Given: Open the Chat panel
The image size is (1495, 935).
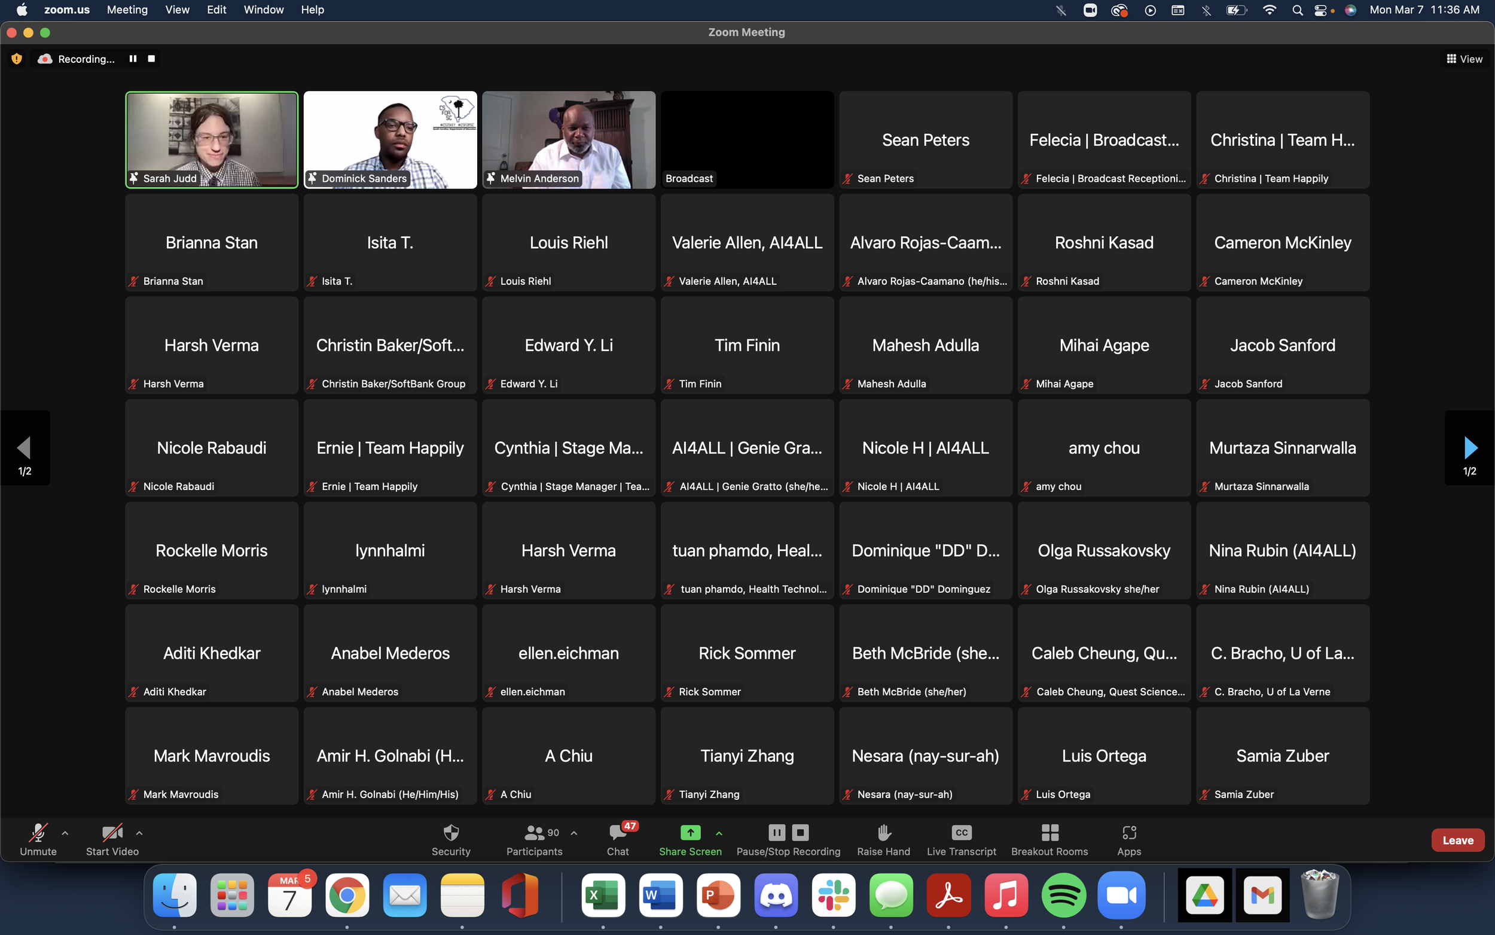Looking at the screenshot, I should pos(617,840).
